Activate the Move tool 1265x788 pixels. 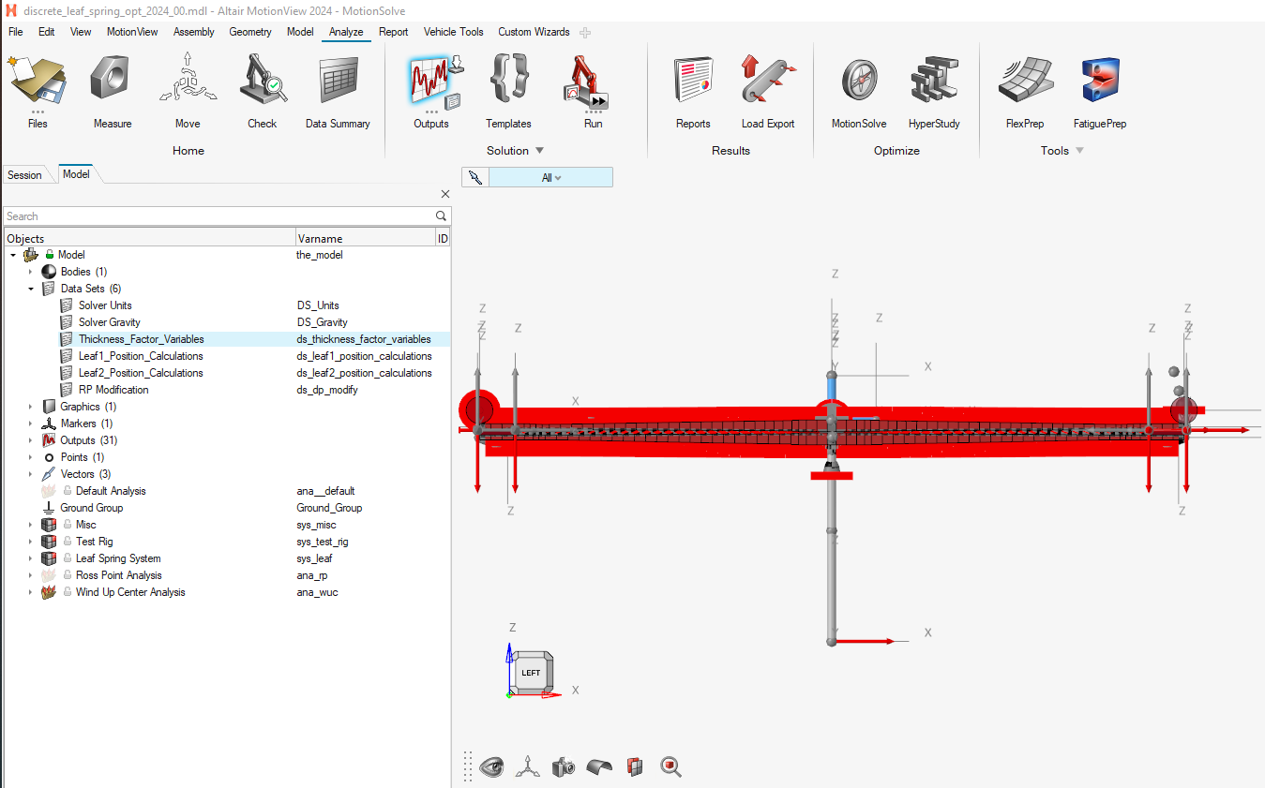[188, 91]
